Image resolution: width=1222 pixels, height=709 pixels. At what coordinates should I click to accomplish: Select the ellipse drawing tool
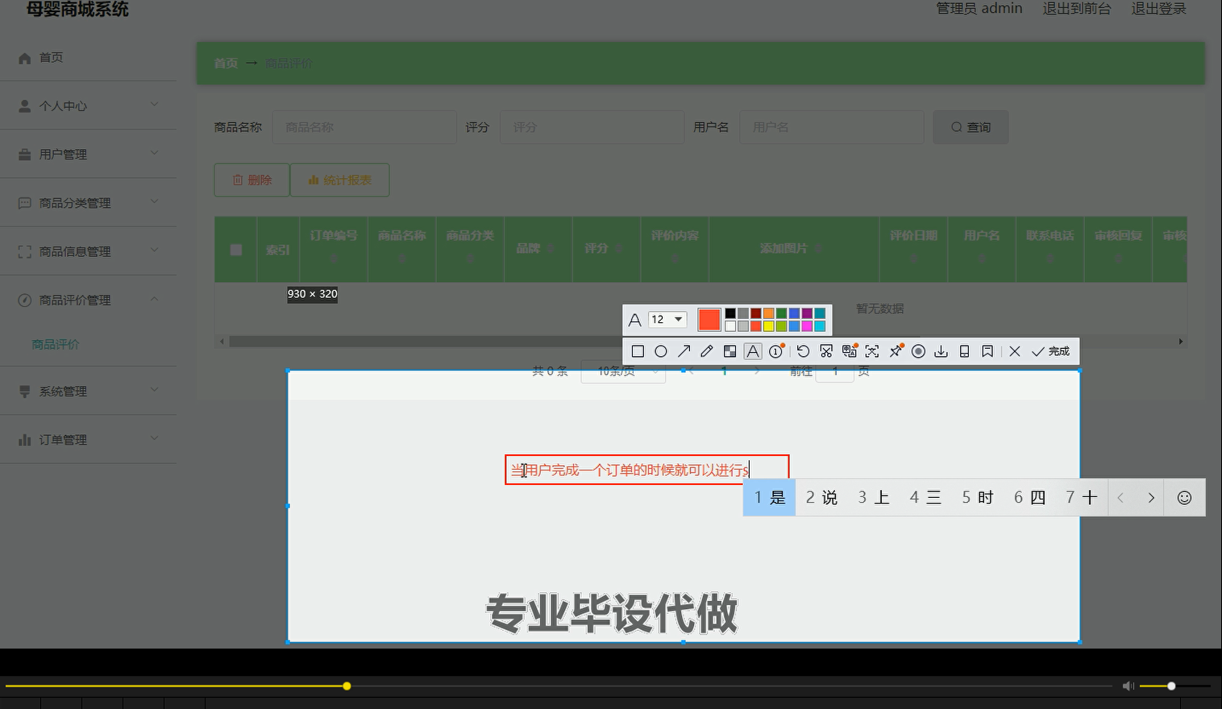(x=661, y=350)
